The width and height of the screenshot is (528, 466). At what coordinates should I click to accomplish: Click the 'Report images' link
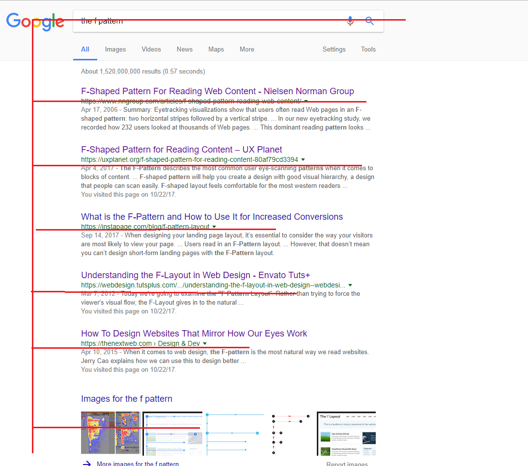[x=347, y=464]
